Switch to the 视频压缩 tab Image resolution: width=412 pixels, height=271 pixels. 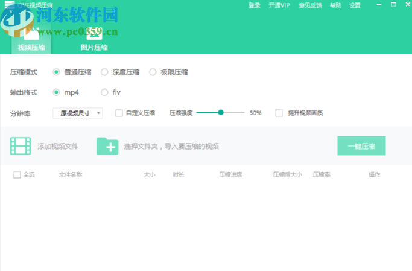tap(31, 39)
